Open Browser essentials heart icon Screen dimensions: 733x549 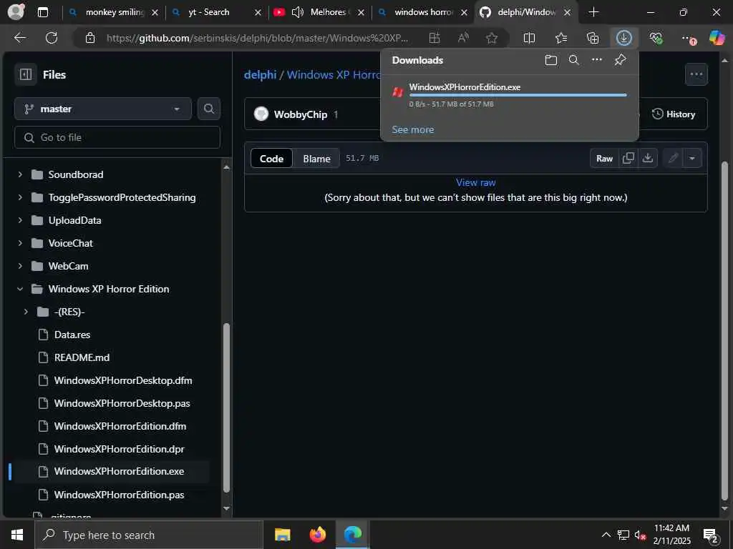pyautogui.click(x=656, y=38)
